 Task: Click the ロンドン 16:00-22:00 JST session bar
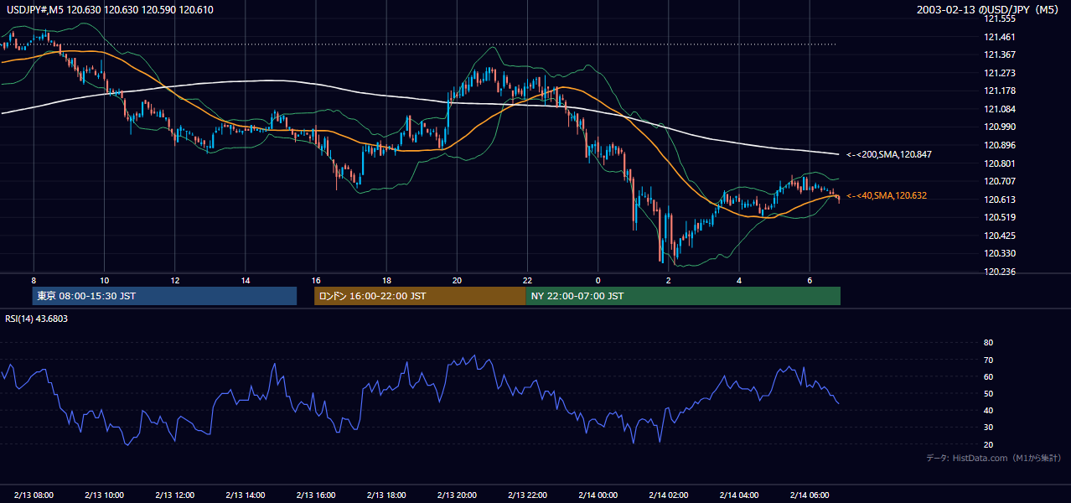[x=420, y=296]
